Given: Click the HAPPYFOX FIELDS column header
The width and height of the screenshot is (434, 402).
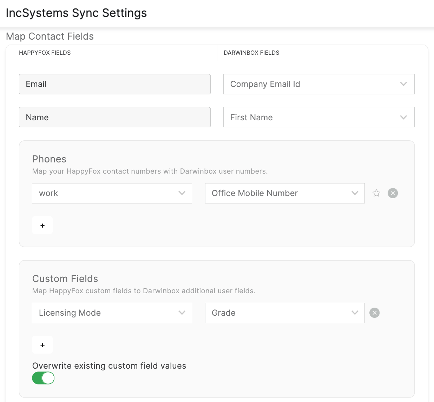Looking at the screenshot, I should tap(45, 53).
